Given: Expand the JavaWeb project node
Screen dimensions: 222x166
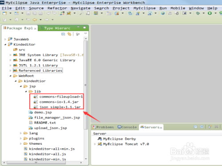Looking at the screenshot, I should tap(5, 39).
